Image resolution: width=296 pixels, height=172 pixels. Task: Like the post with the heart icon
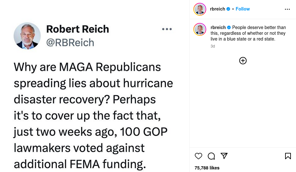tap(199, 156)
